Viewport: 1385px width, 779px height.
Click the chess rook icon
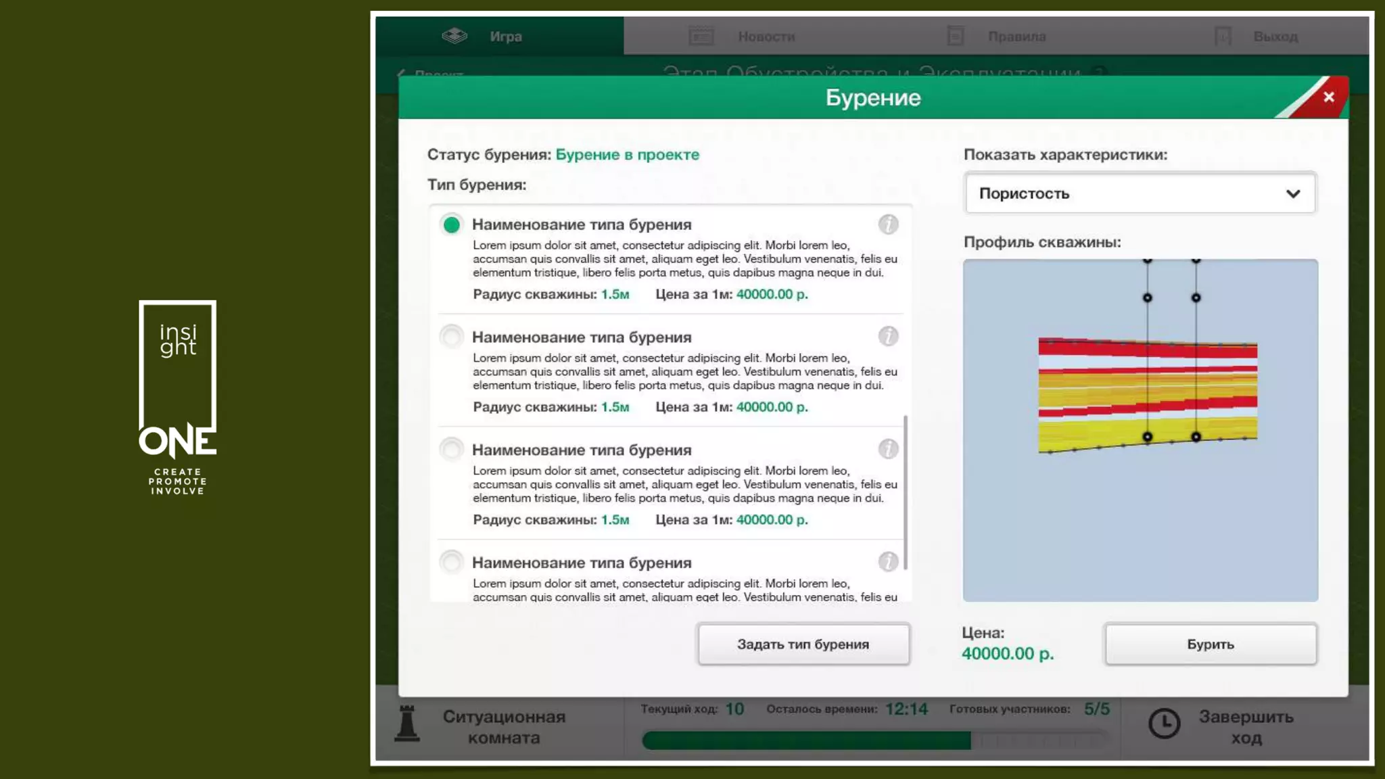click(x=407, y=724)
